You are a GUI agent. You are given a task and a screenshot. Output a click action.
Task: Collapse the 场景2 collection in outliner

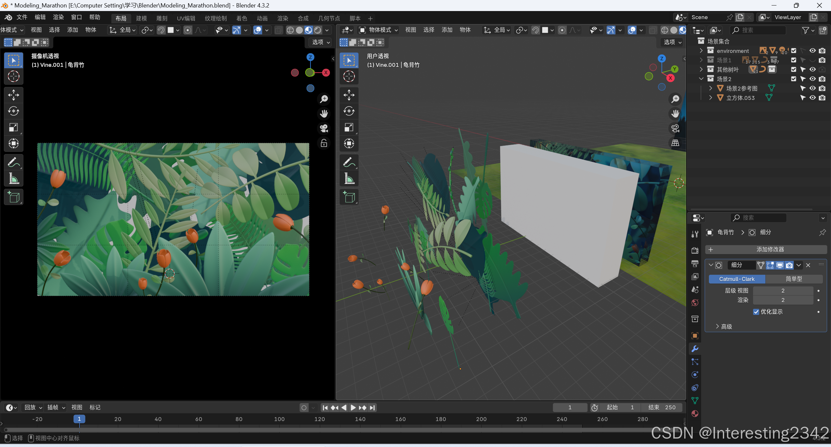click(x=701, y=79)
